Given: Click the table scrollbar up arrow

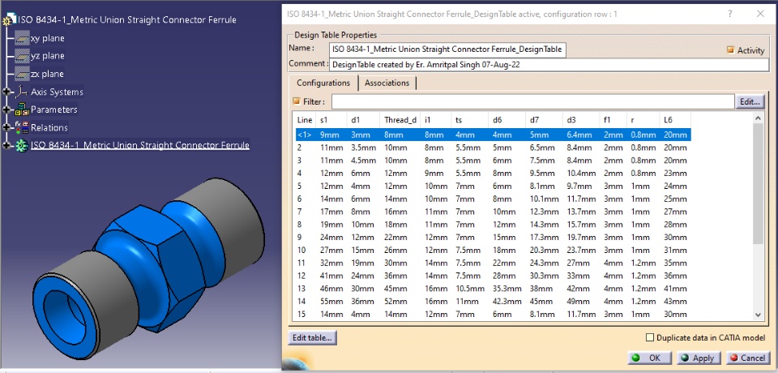Looking at the screenshot, I should pyautogui.click(x=759, y=118).
